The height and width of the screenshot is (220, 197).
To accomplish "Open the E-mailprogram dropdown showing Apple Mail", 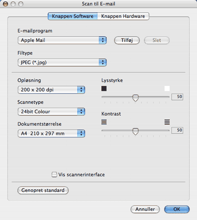I will 62,40.
